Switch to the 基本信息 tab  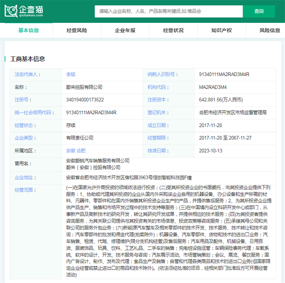point(28,31)
